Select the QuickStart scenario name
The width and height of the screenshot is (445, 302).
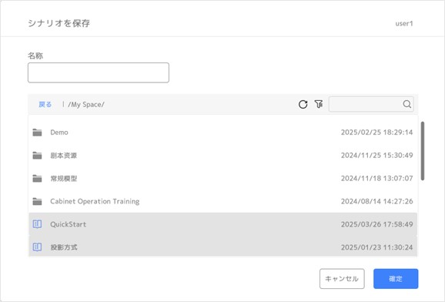[x=68, y=224]
